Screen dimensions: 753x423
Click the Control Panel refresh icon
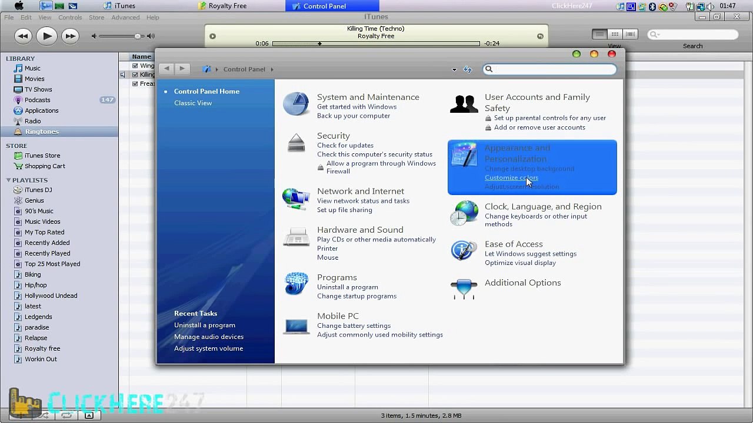coord(468,69)
